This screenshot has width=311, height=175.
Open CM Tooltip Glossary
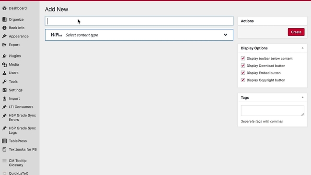17,163
